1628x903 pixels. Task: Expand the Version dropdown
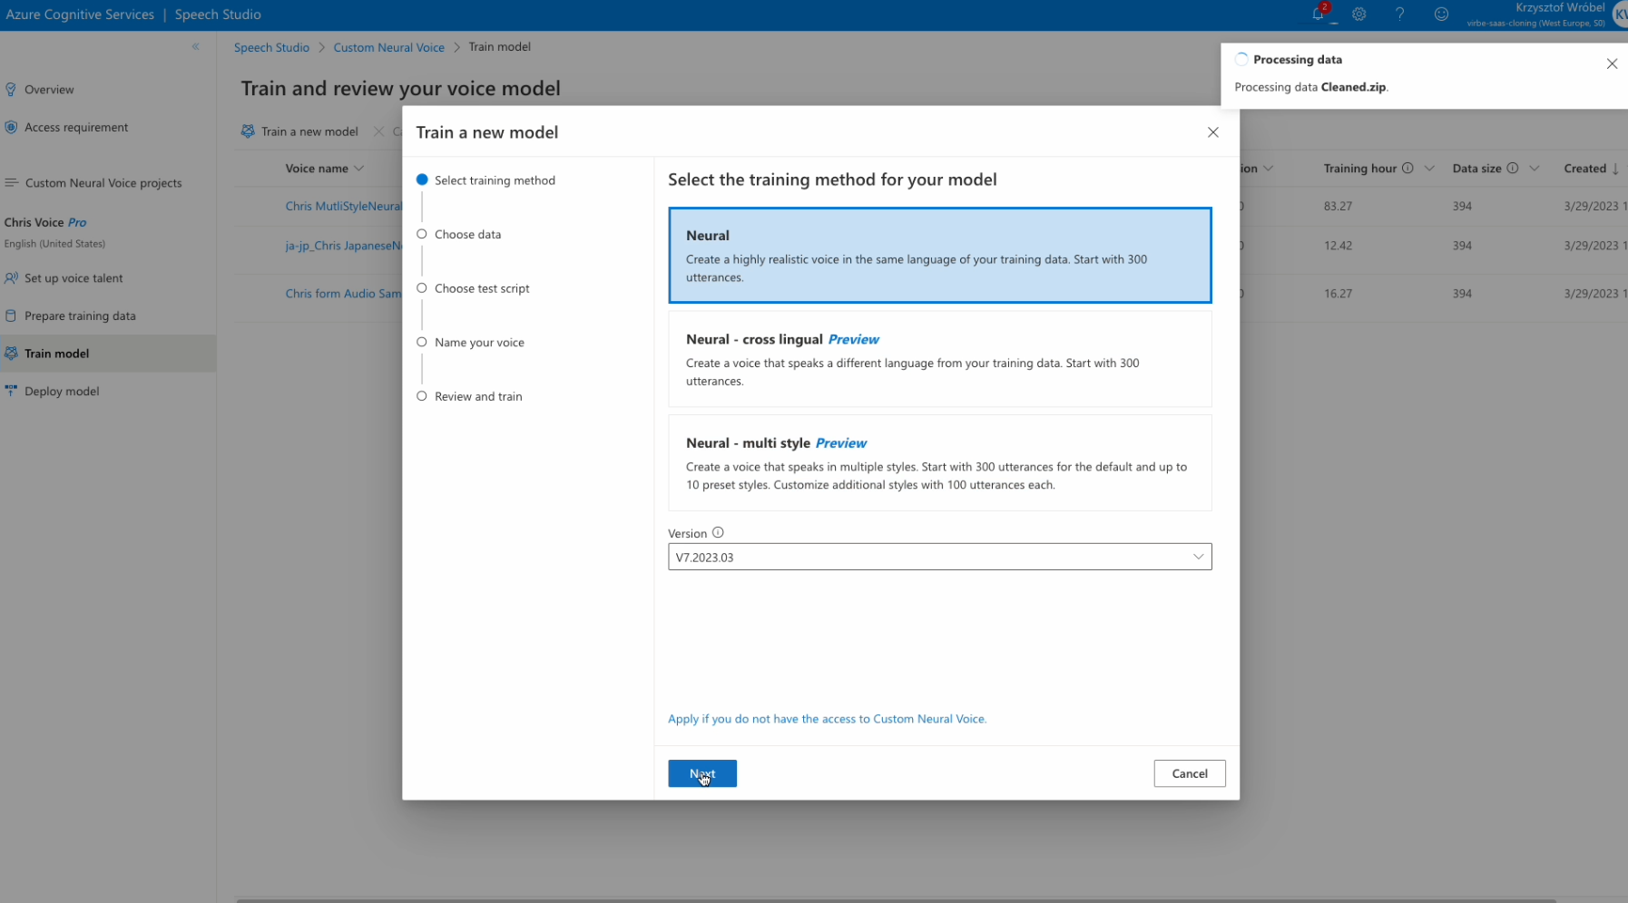point(939,557)
